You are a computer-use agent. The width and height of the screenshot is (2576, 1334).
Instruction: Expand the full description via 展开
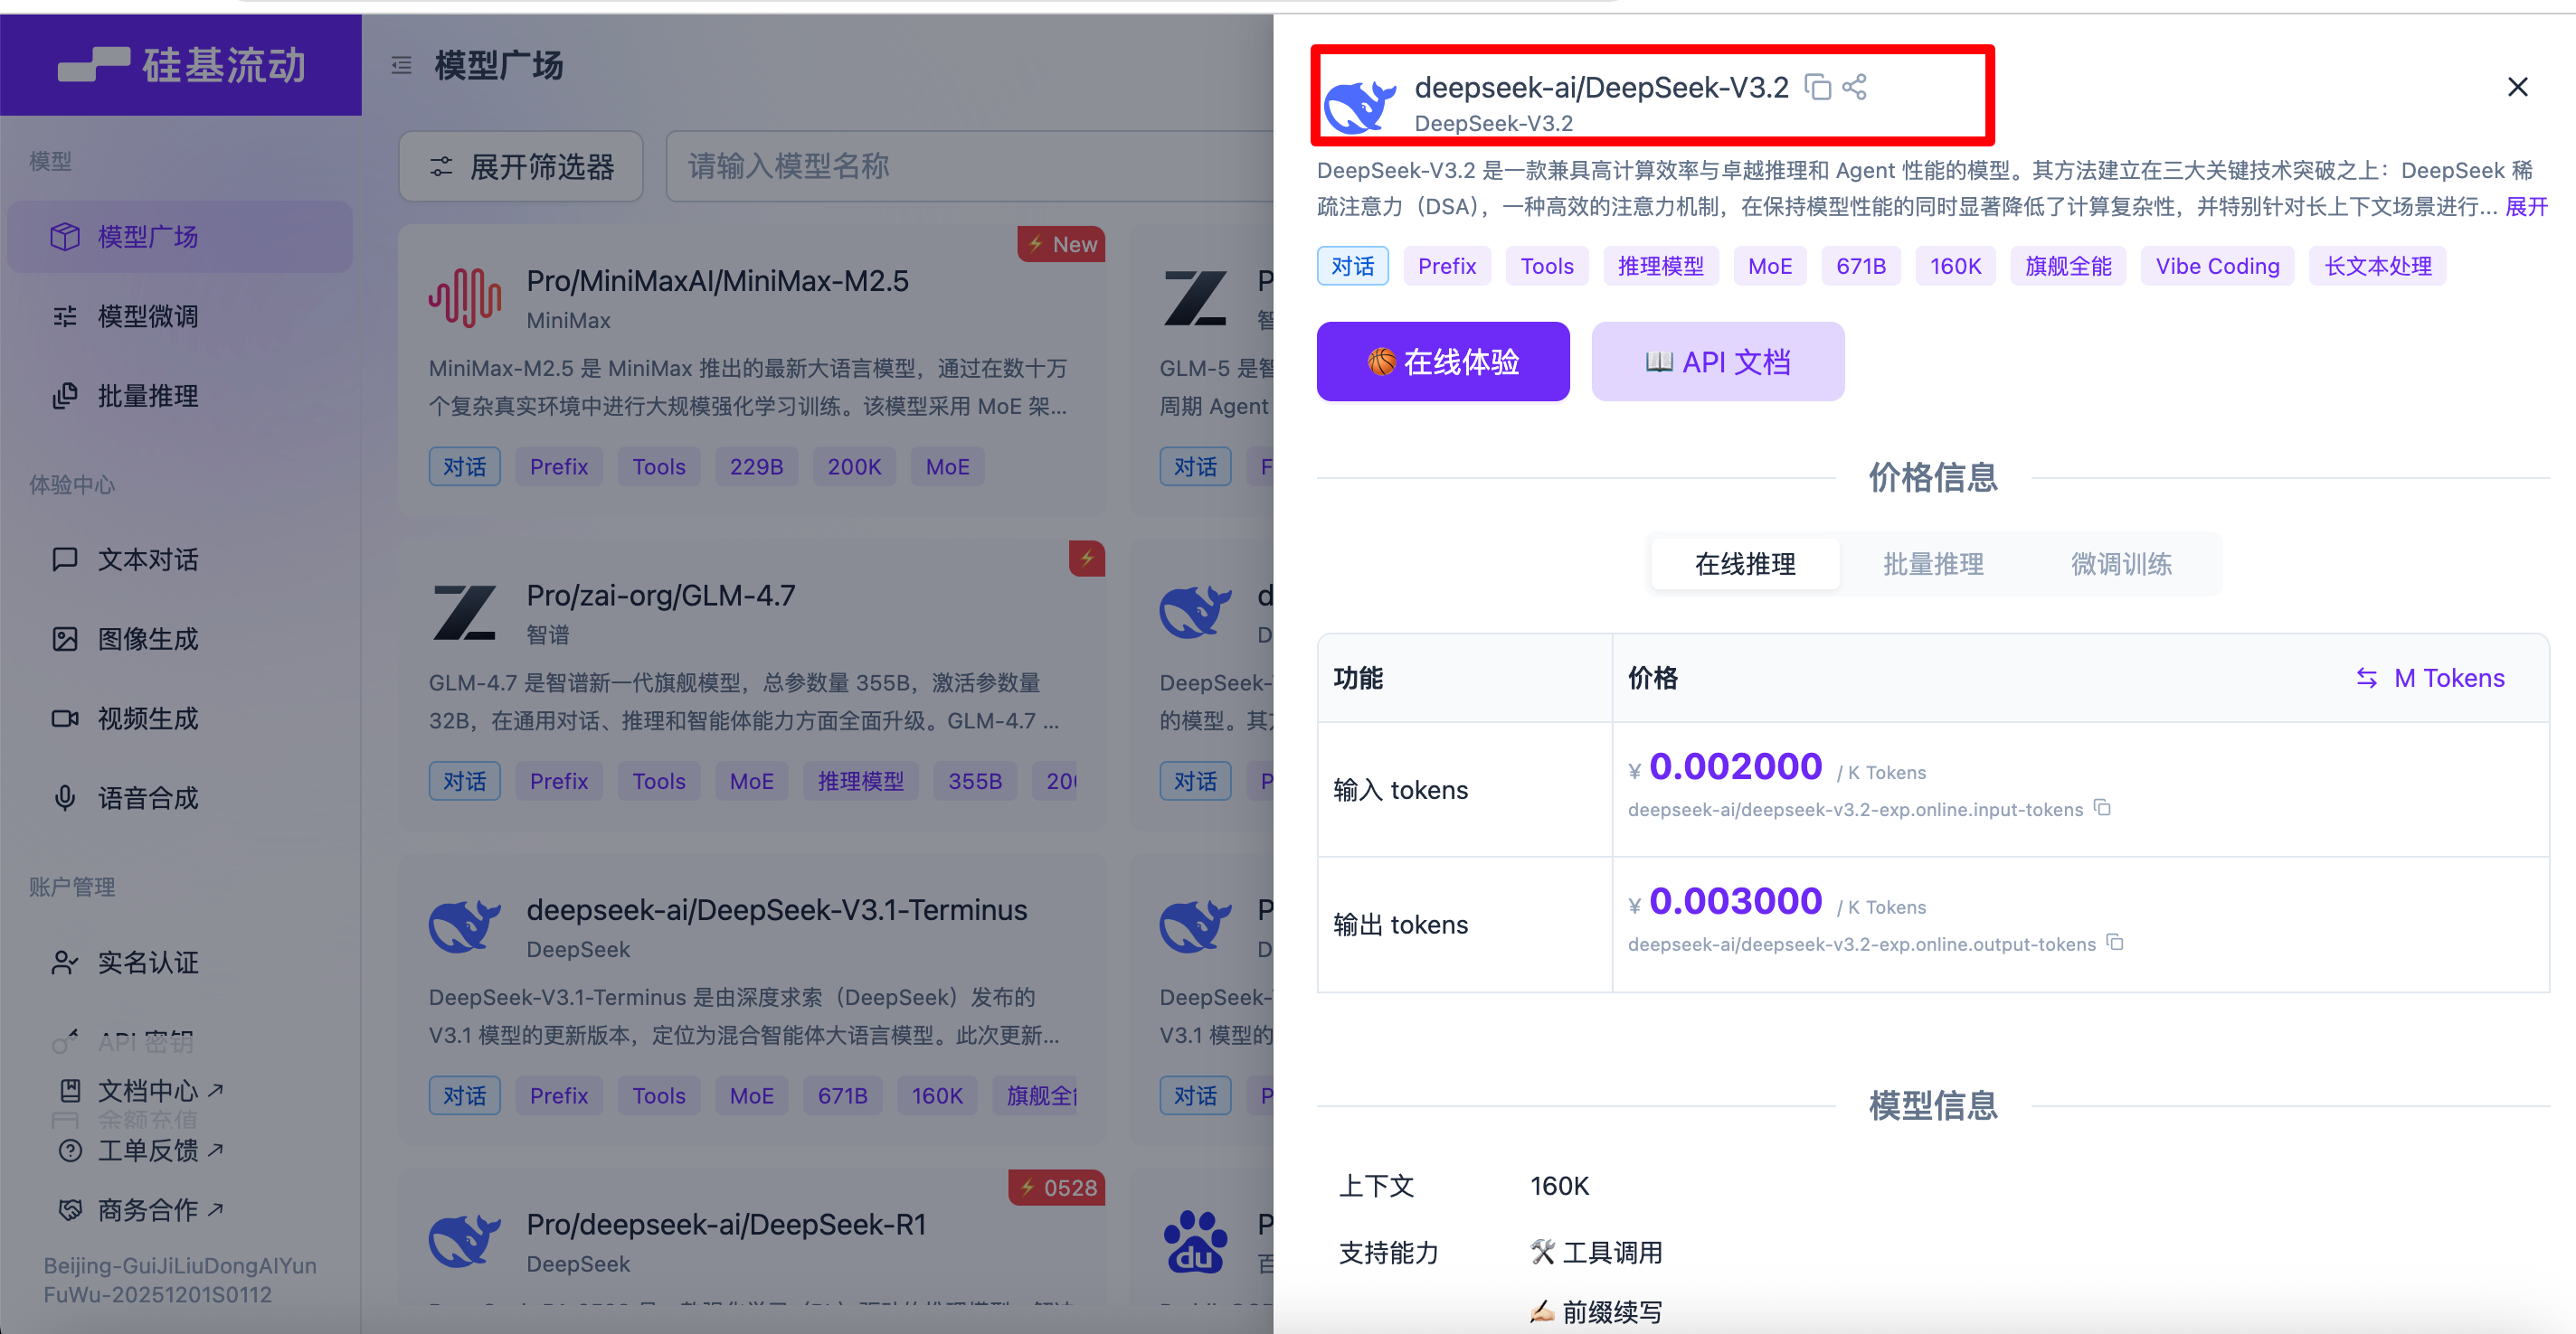coord(2526,207)
